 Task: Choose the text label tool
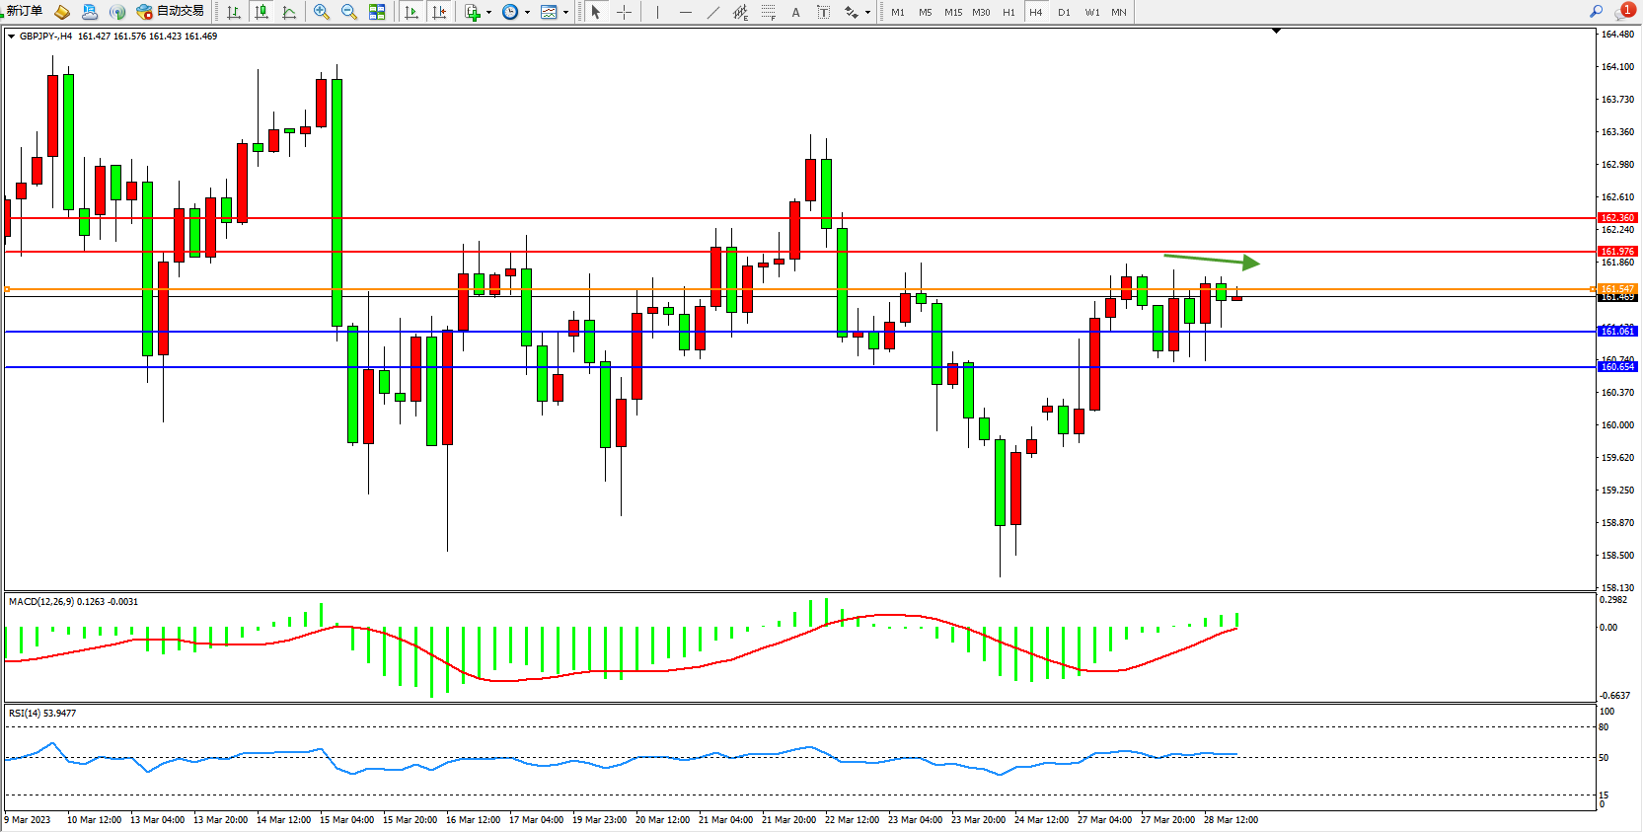tap(795, 13)
